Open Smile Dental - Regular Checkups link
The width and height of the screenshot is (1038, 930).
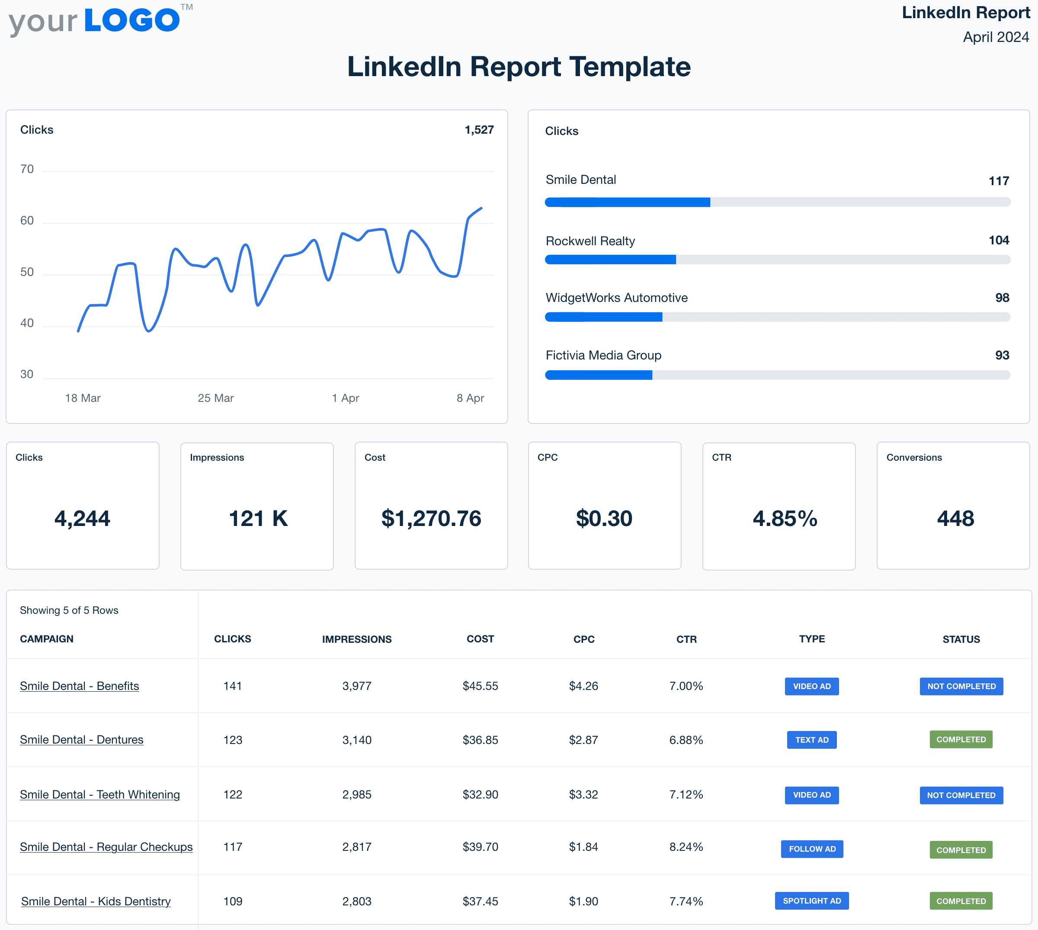tap(106, 847)
